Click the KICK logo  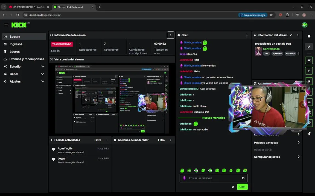pos(21,25)
